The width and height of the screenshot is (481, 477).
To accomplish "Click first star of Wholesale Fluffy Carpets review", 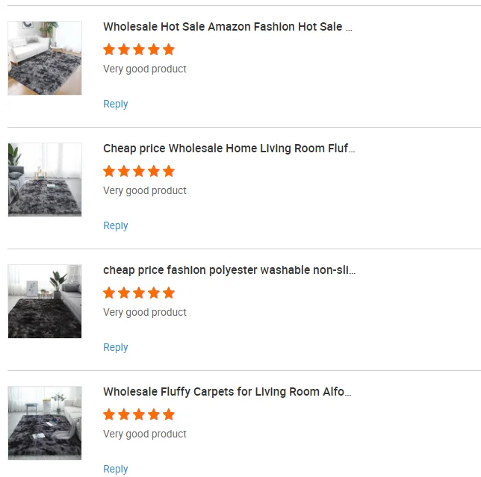I will 109,414.
